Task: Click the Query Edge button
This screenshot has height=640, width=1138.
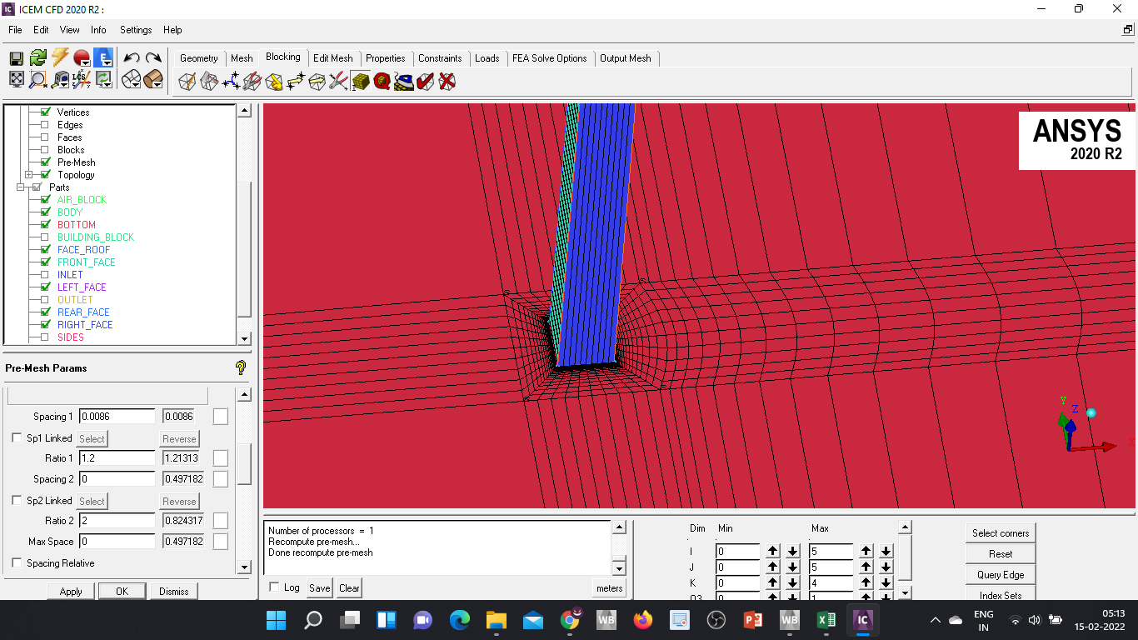Action: (x=1001, y=575)
